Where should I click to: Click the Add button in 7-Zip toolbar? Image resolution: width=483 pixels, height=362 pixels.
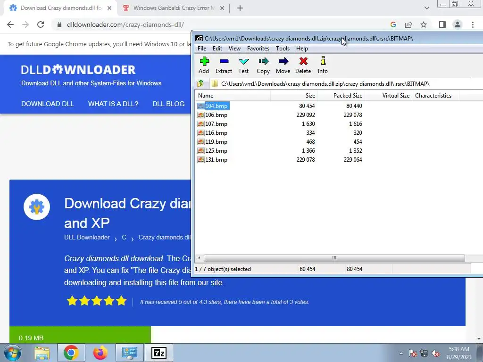click(x=204, y=65)
